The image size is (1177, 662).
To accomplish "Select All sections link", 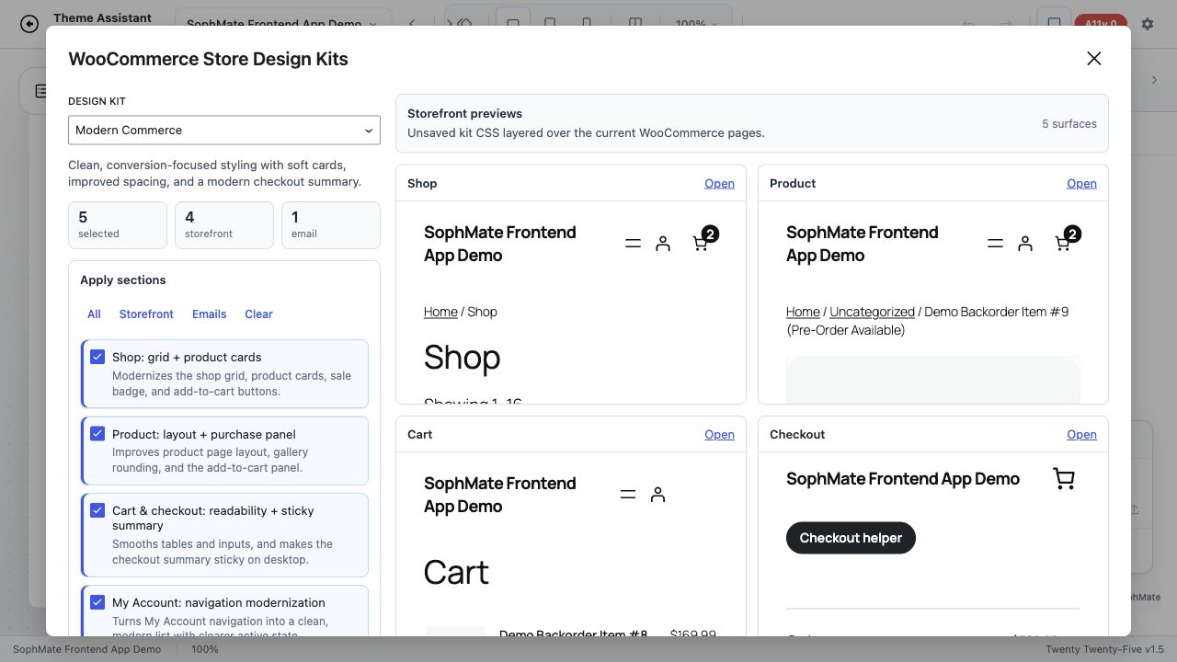I will pyautogui.click(x=94, y=314).
